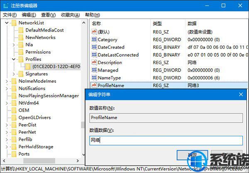Click the DateLastConnected binary value icon
This screenshot has height=173, width=249.
94,55
